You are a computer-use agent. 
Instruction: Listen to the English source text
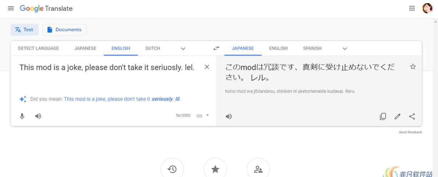pyautogui.click(x=38, y=116)
